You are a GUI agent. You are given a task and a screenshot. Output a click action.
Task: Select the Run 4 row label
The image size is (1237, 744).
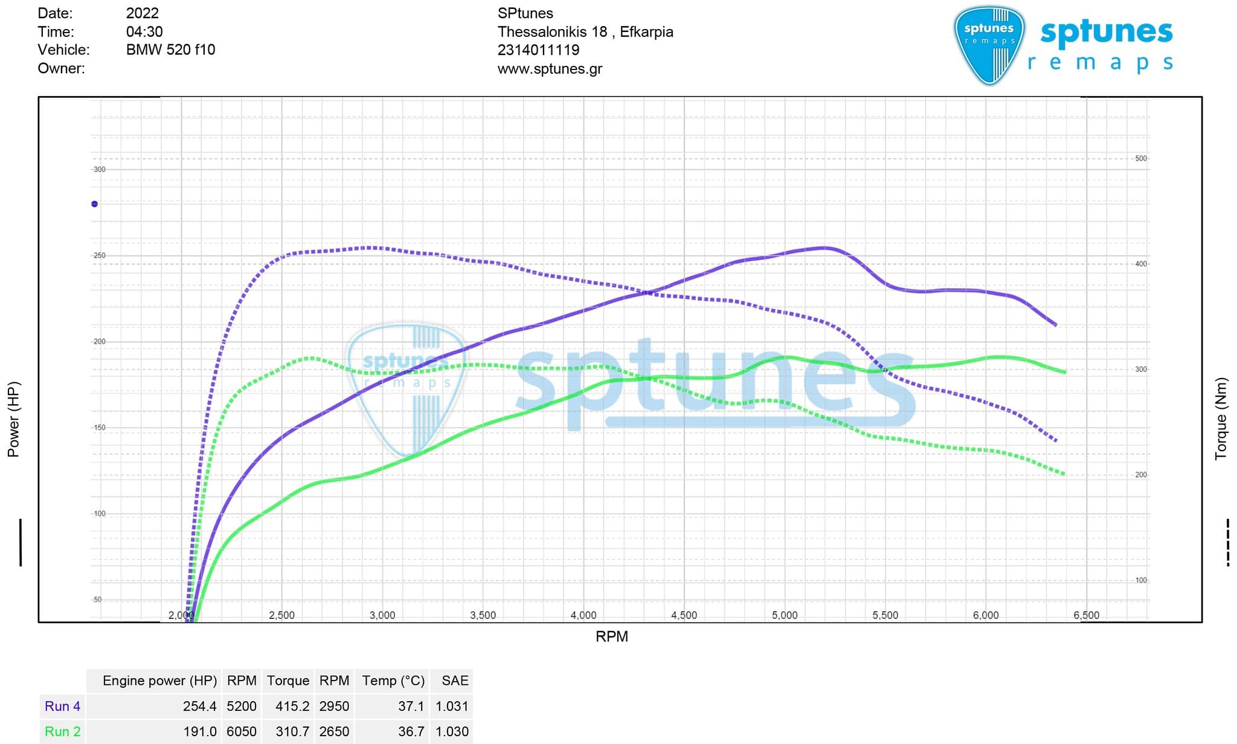[62, 706]
